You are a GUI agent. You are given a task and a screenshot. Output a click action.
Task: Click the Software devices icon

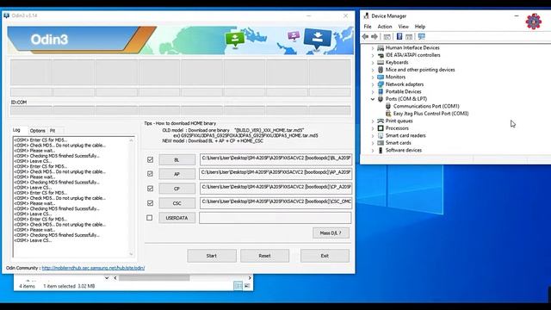[381, 151]
